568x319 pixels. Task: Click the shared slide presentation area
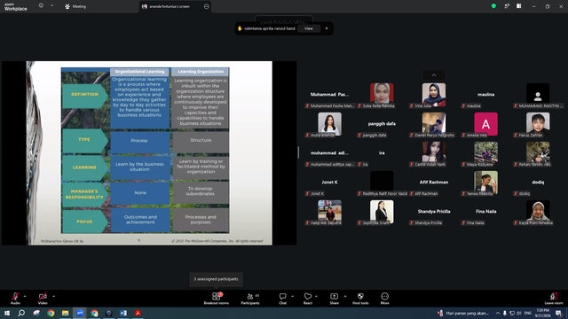coord(149,153)
